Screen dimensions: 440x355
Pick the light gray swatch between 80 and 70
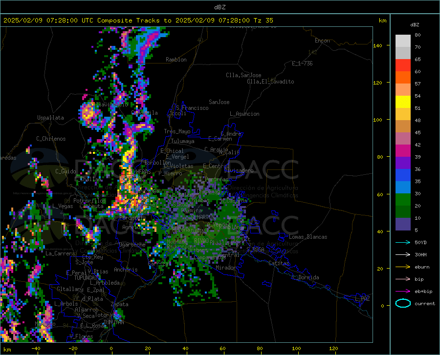point(403,41)
